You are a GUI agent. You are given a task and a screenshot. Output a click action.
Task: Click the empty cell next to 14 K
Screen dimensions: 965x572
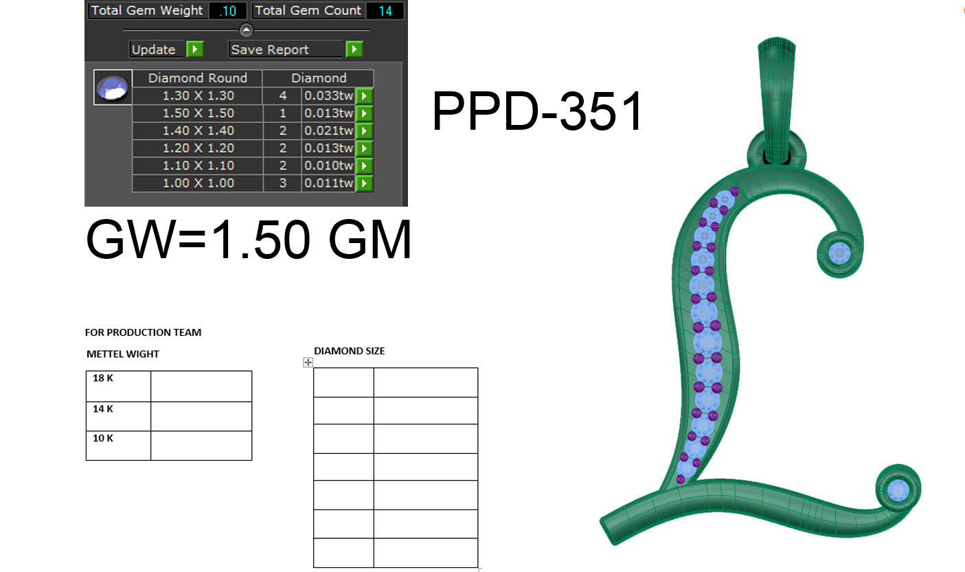201,415
